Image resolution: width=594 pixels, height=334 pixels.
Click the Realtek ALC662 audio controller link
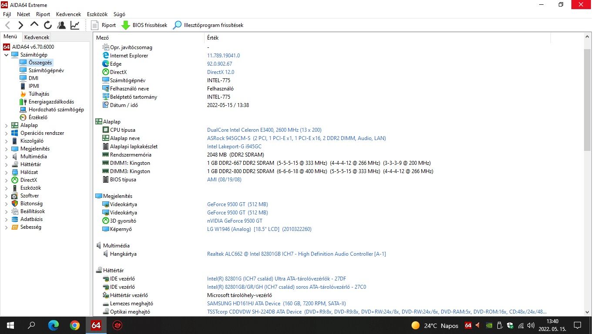[x=296, y=254]
